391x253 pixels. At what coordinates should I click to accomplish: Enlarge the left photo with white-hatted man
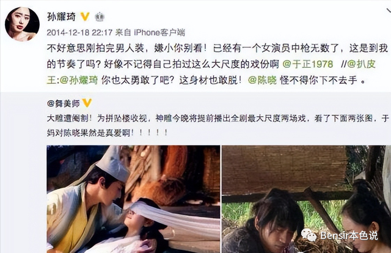(133, 199)
